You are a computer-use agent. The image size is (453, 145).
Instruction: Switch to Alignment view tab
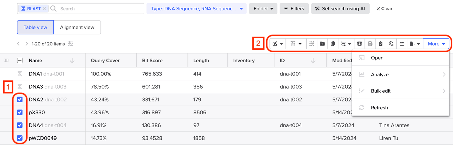[77, 27]
